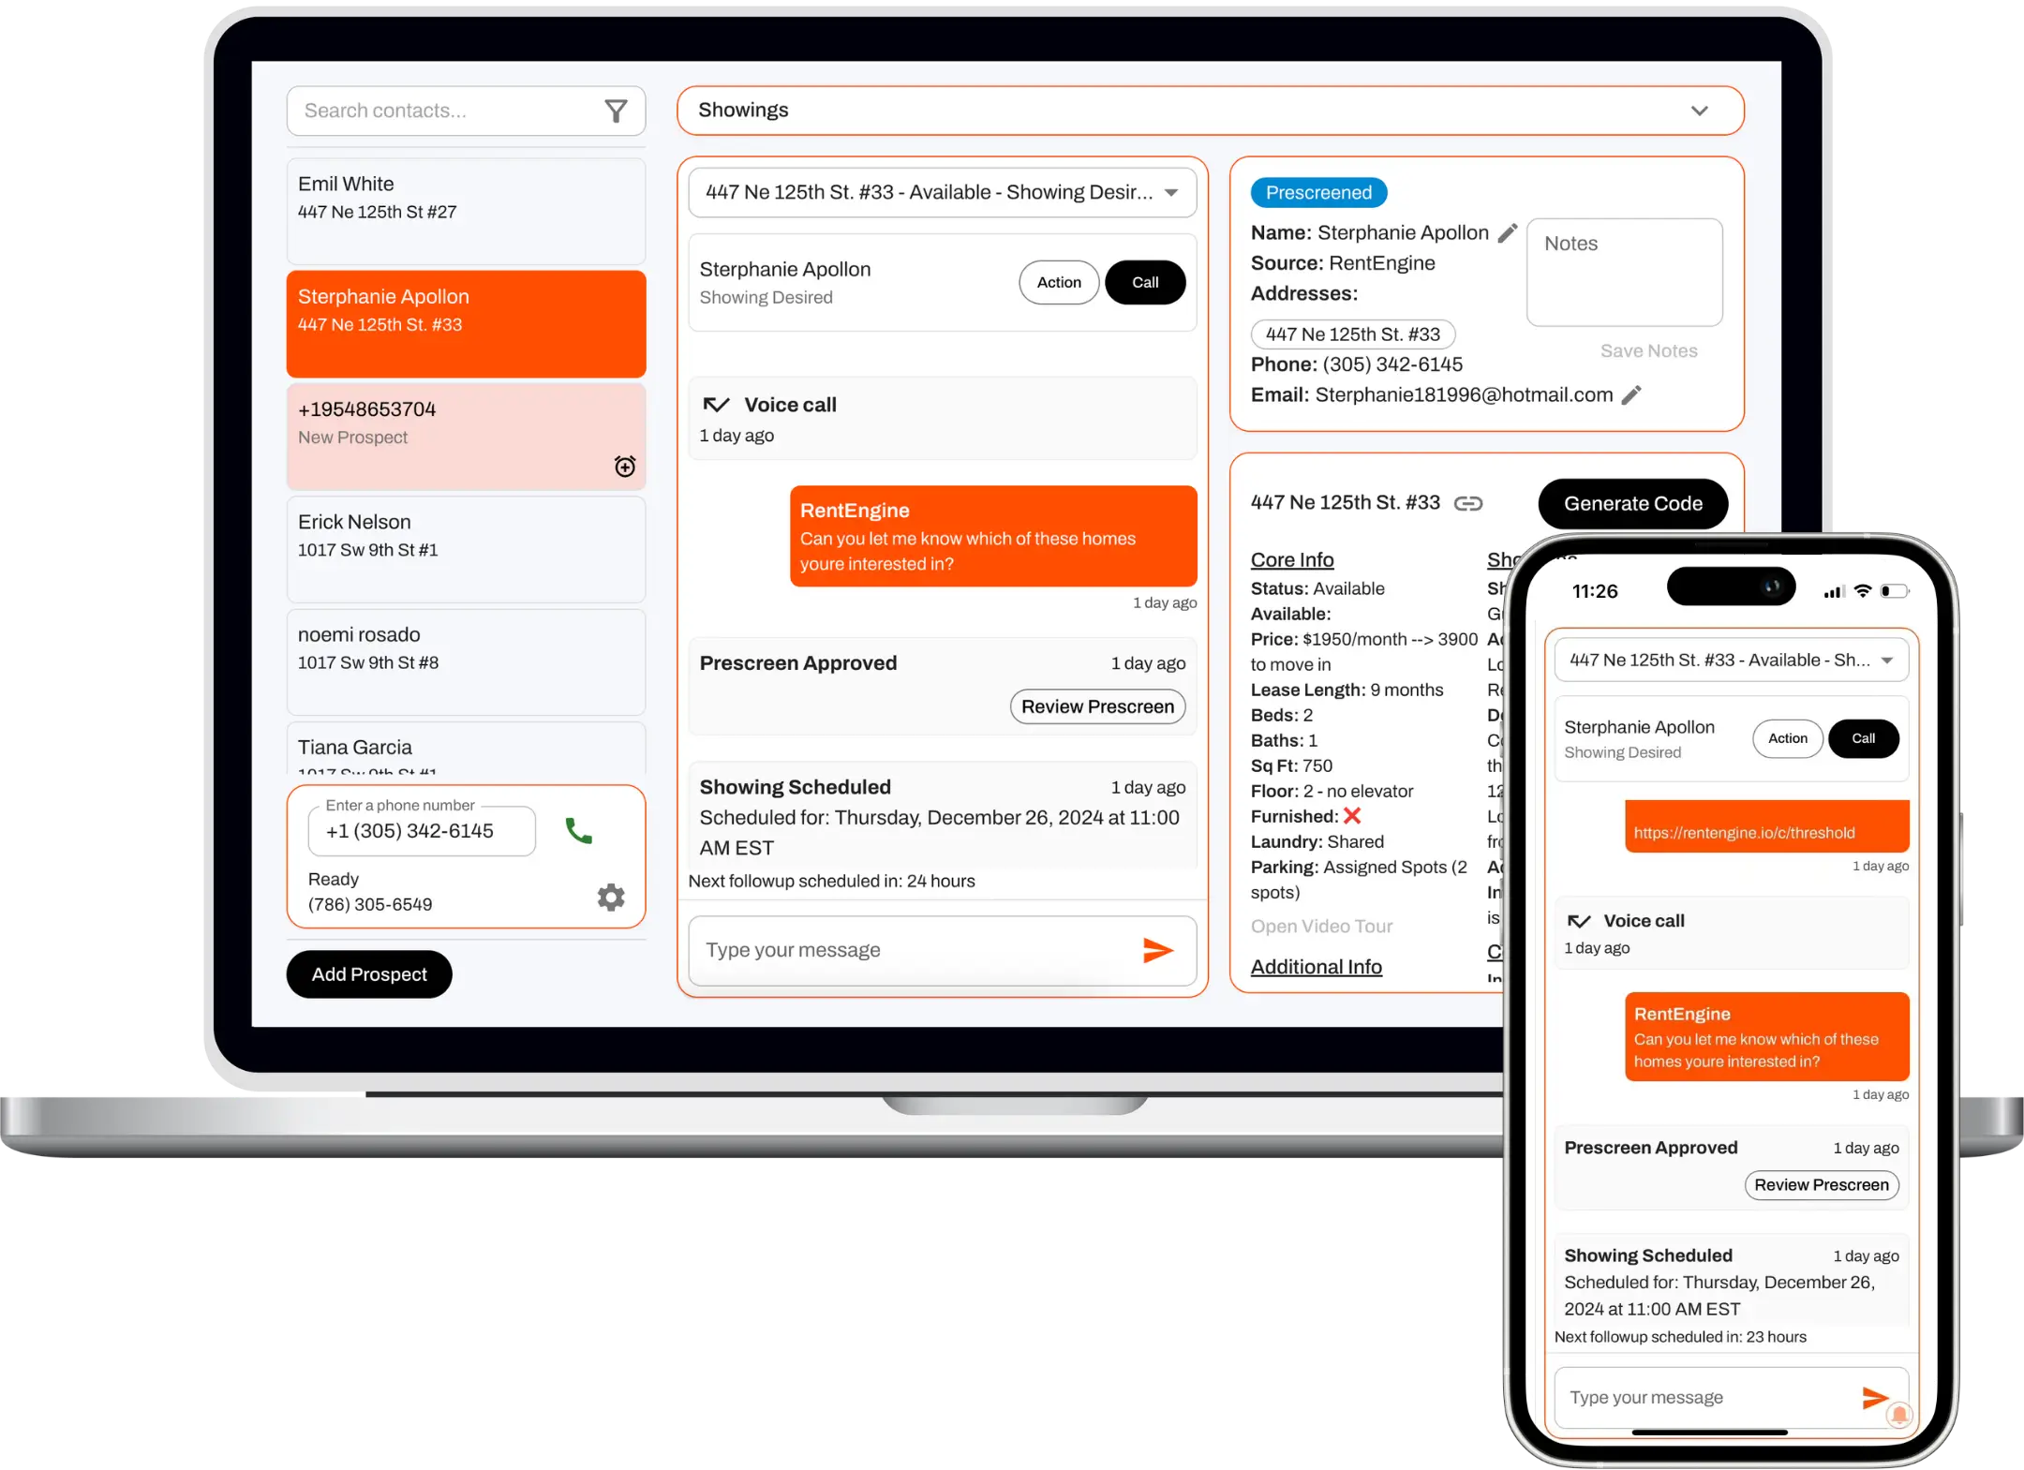Click the send arrow icon in message box
The image size is (2024, 1470).
click(x=1156, y=950)
